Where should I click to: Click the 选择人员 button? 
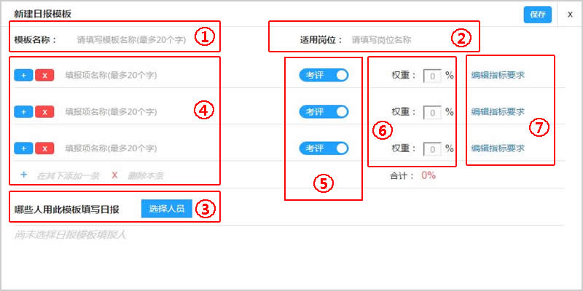pyautogui.click(x=167, y=209)
